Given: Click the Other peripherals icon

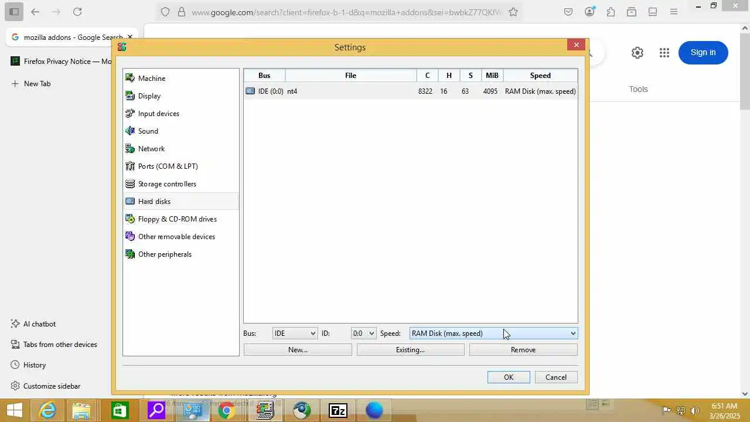Looking at the screenshot, I should (130, 254).
